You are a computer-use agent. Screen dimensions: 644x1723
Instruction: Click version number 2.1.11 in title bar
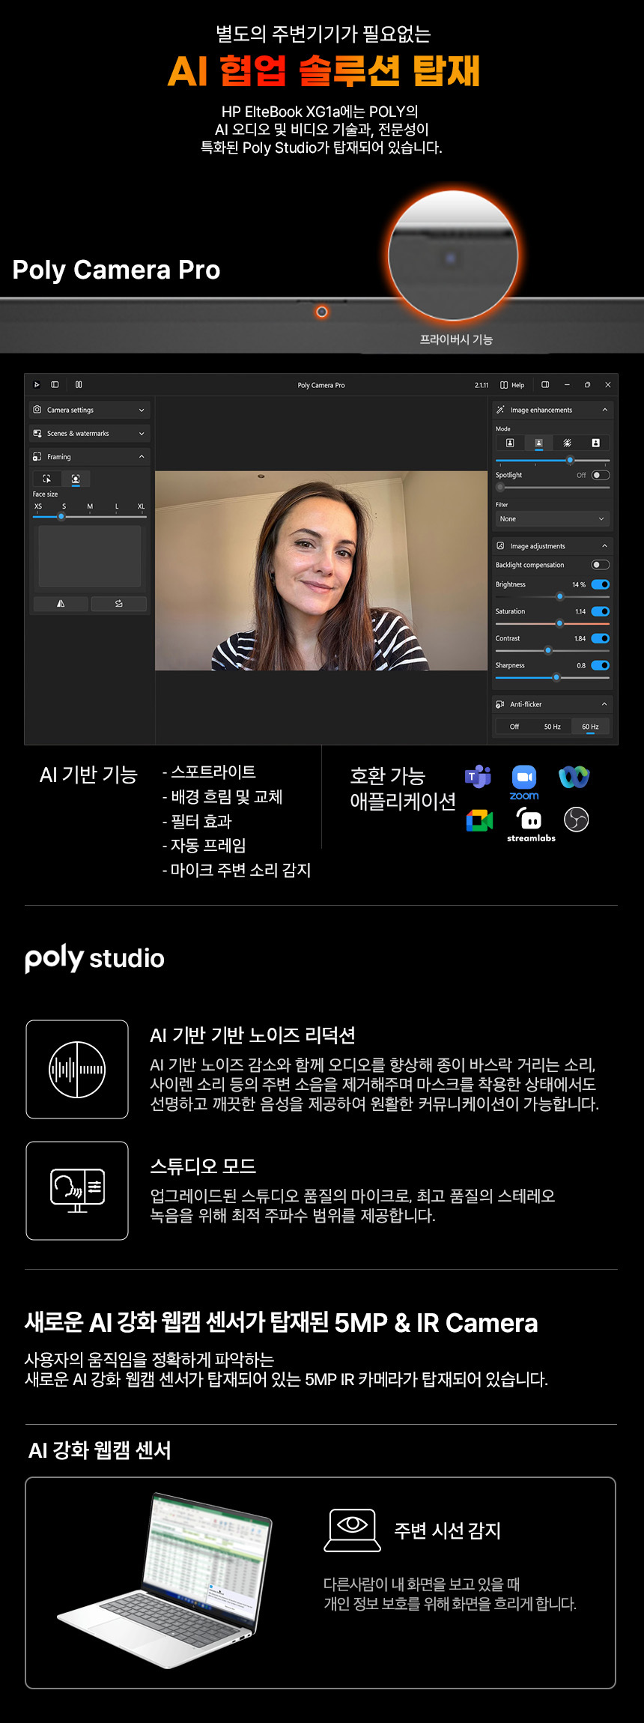pos(482,385)
